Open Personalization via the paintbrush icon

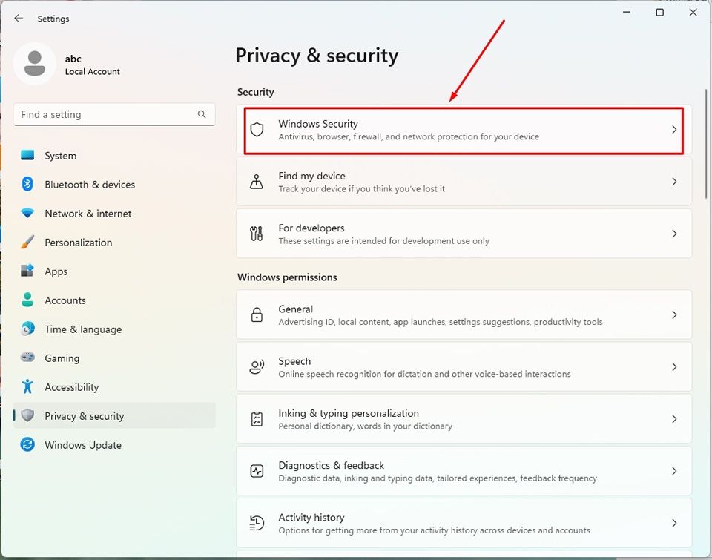(27, 243)
